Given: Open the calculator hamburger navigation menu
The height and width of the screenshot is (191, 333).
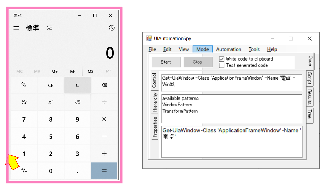Looking at the screenshot, I should pyautogui.click(x=16, y=28).
